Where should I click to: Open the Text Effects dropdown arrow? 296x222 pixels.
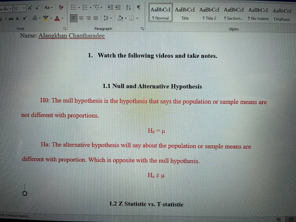click(x=40, y=18)
